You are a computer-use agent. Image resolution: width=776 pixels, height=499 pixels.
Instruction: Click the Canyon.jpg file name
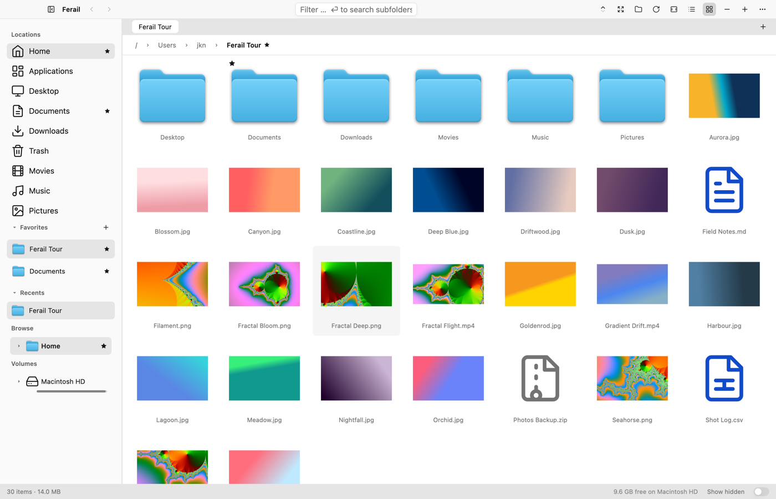coord(264,232)
